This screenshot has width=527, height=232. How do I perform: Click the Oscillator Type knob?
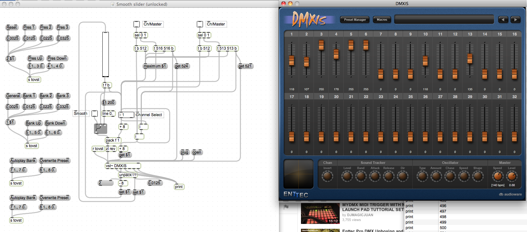tap(422, 176)
